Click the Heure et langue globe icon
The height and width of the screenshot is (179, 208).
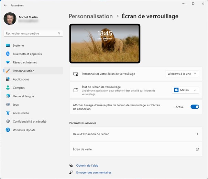pyautogui.click(x=8, y=96)
